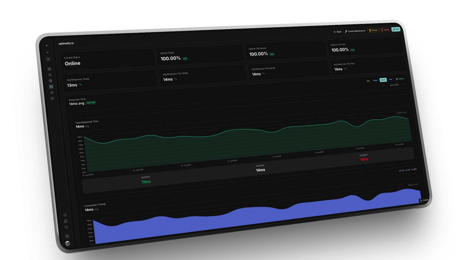Click the user avatar at sidebar bottom
Viewport: 462px width, 260px height.
tap(68, 244)
